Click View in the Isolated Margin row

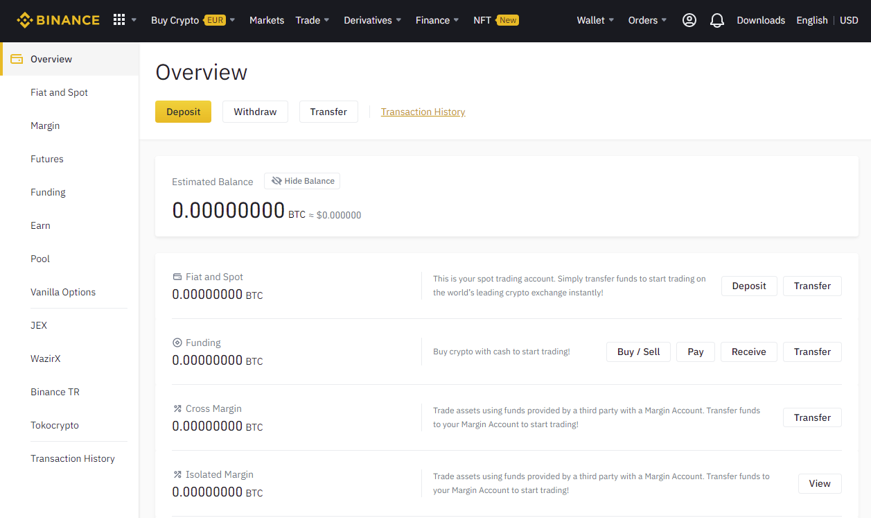tap(820, 483)
